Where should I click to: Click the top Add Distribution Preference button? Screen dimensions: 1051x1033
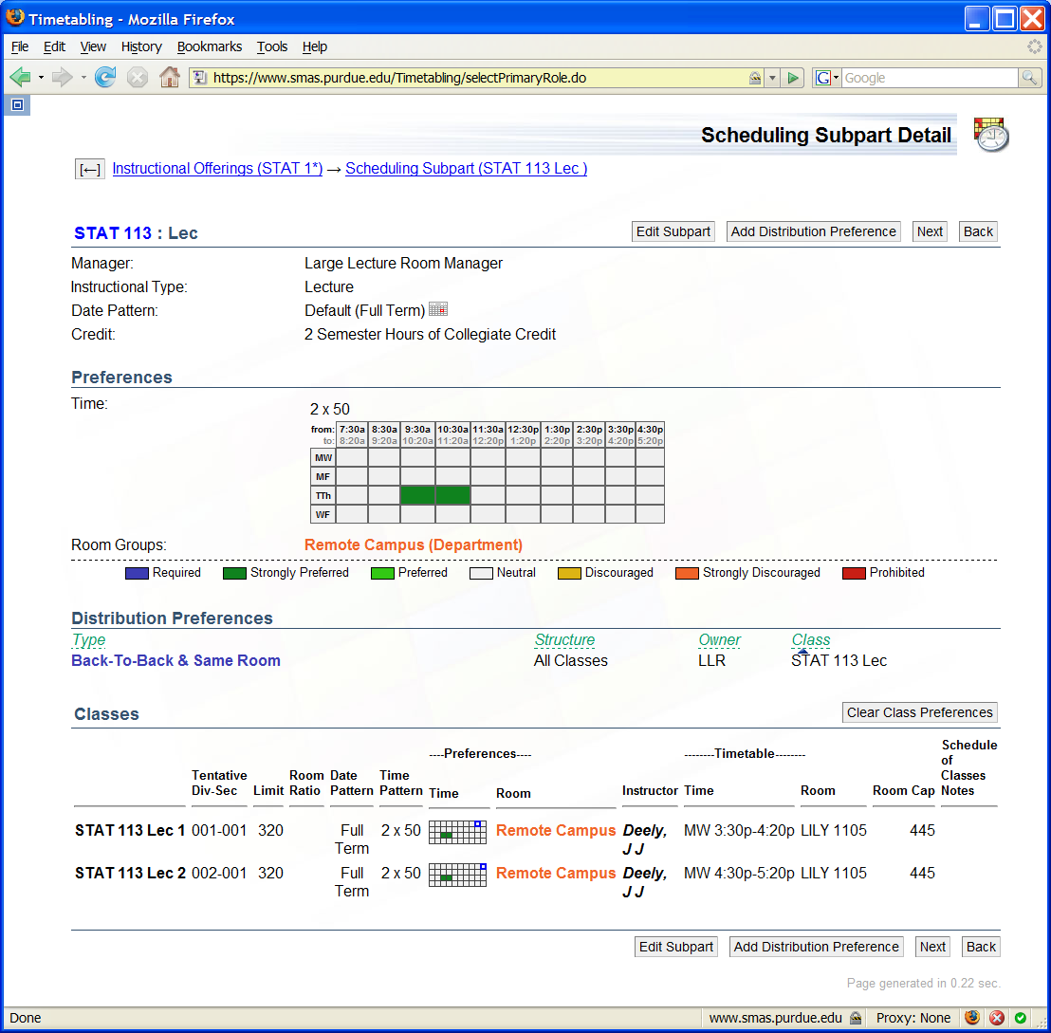(813, 231)
